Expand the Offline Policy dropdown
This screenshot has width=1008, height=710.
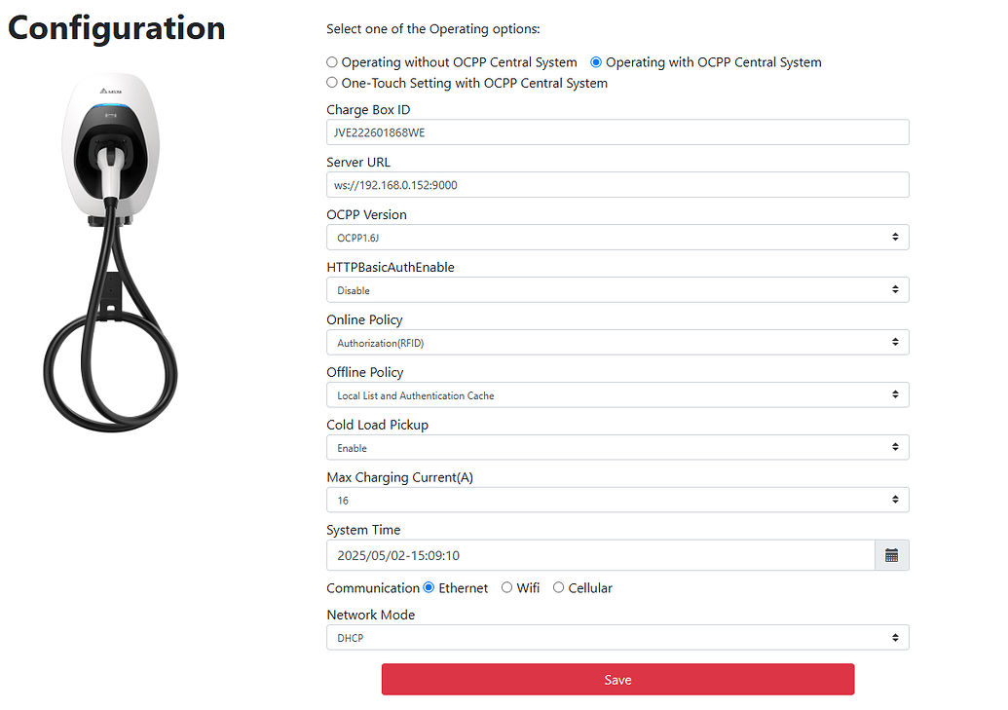pyautogui.click(x=616, y=395)
